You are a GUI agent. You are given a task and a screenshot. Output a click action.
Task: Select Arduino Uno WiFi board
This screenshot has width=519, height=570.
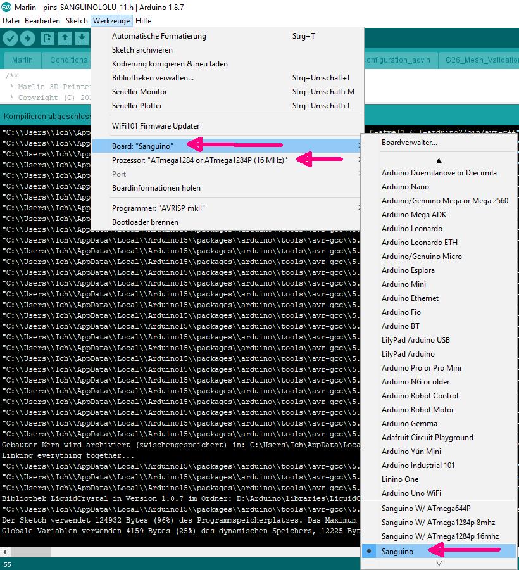[x=439, y=493]
